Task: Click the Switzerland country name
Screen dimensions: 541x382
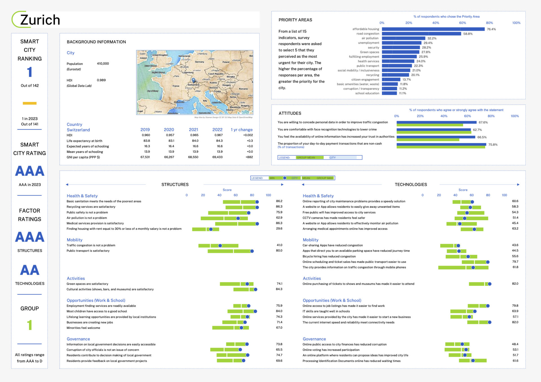Action: pyautogui.click(x=78, y=130)
